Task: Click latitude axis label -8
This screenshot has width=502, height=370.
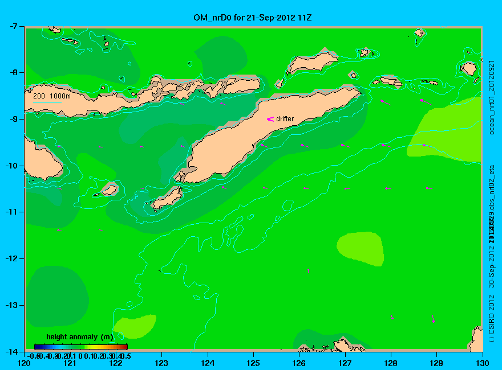Action: 14,72
